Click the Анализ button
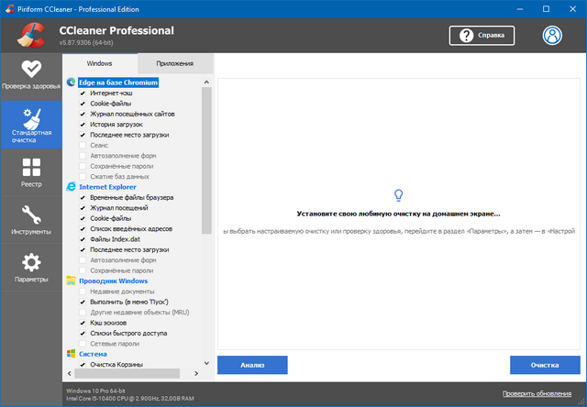This screenshot has height=407, width=587. [x=252, y=365]
